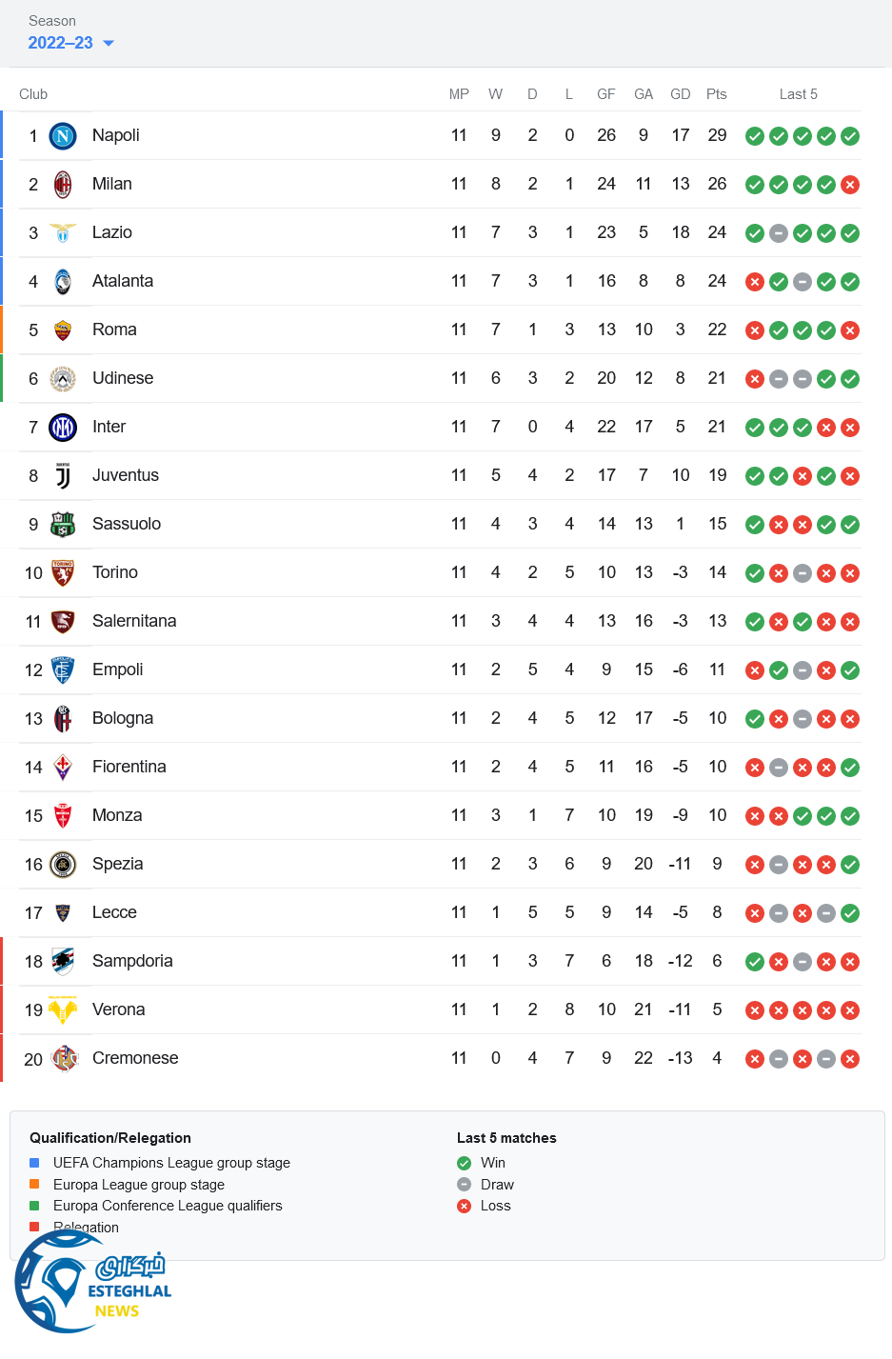Click Lazio's draw indicator in Last 5
Viewport: 892px width, 1359px height.
[779, 233]
